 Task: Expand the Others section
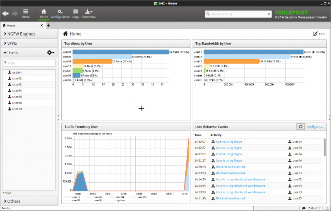(29, 201)
